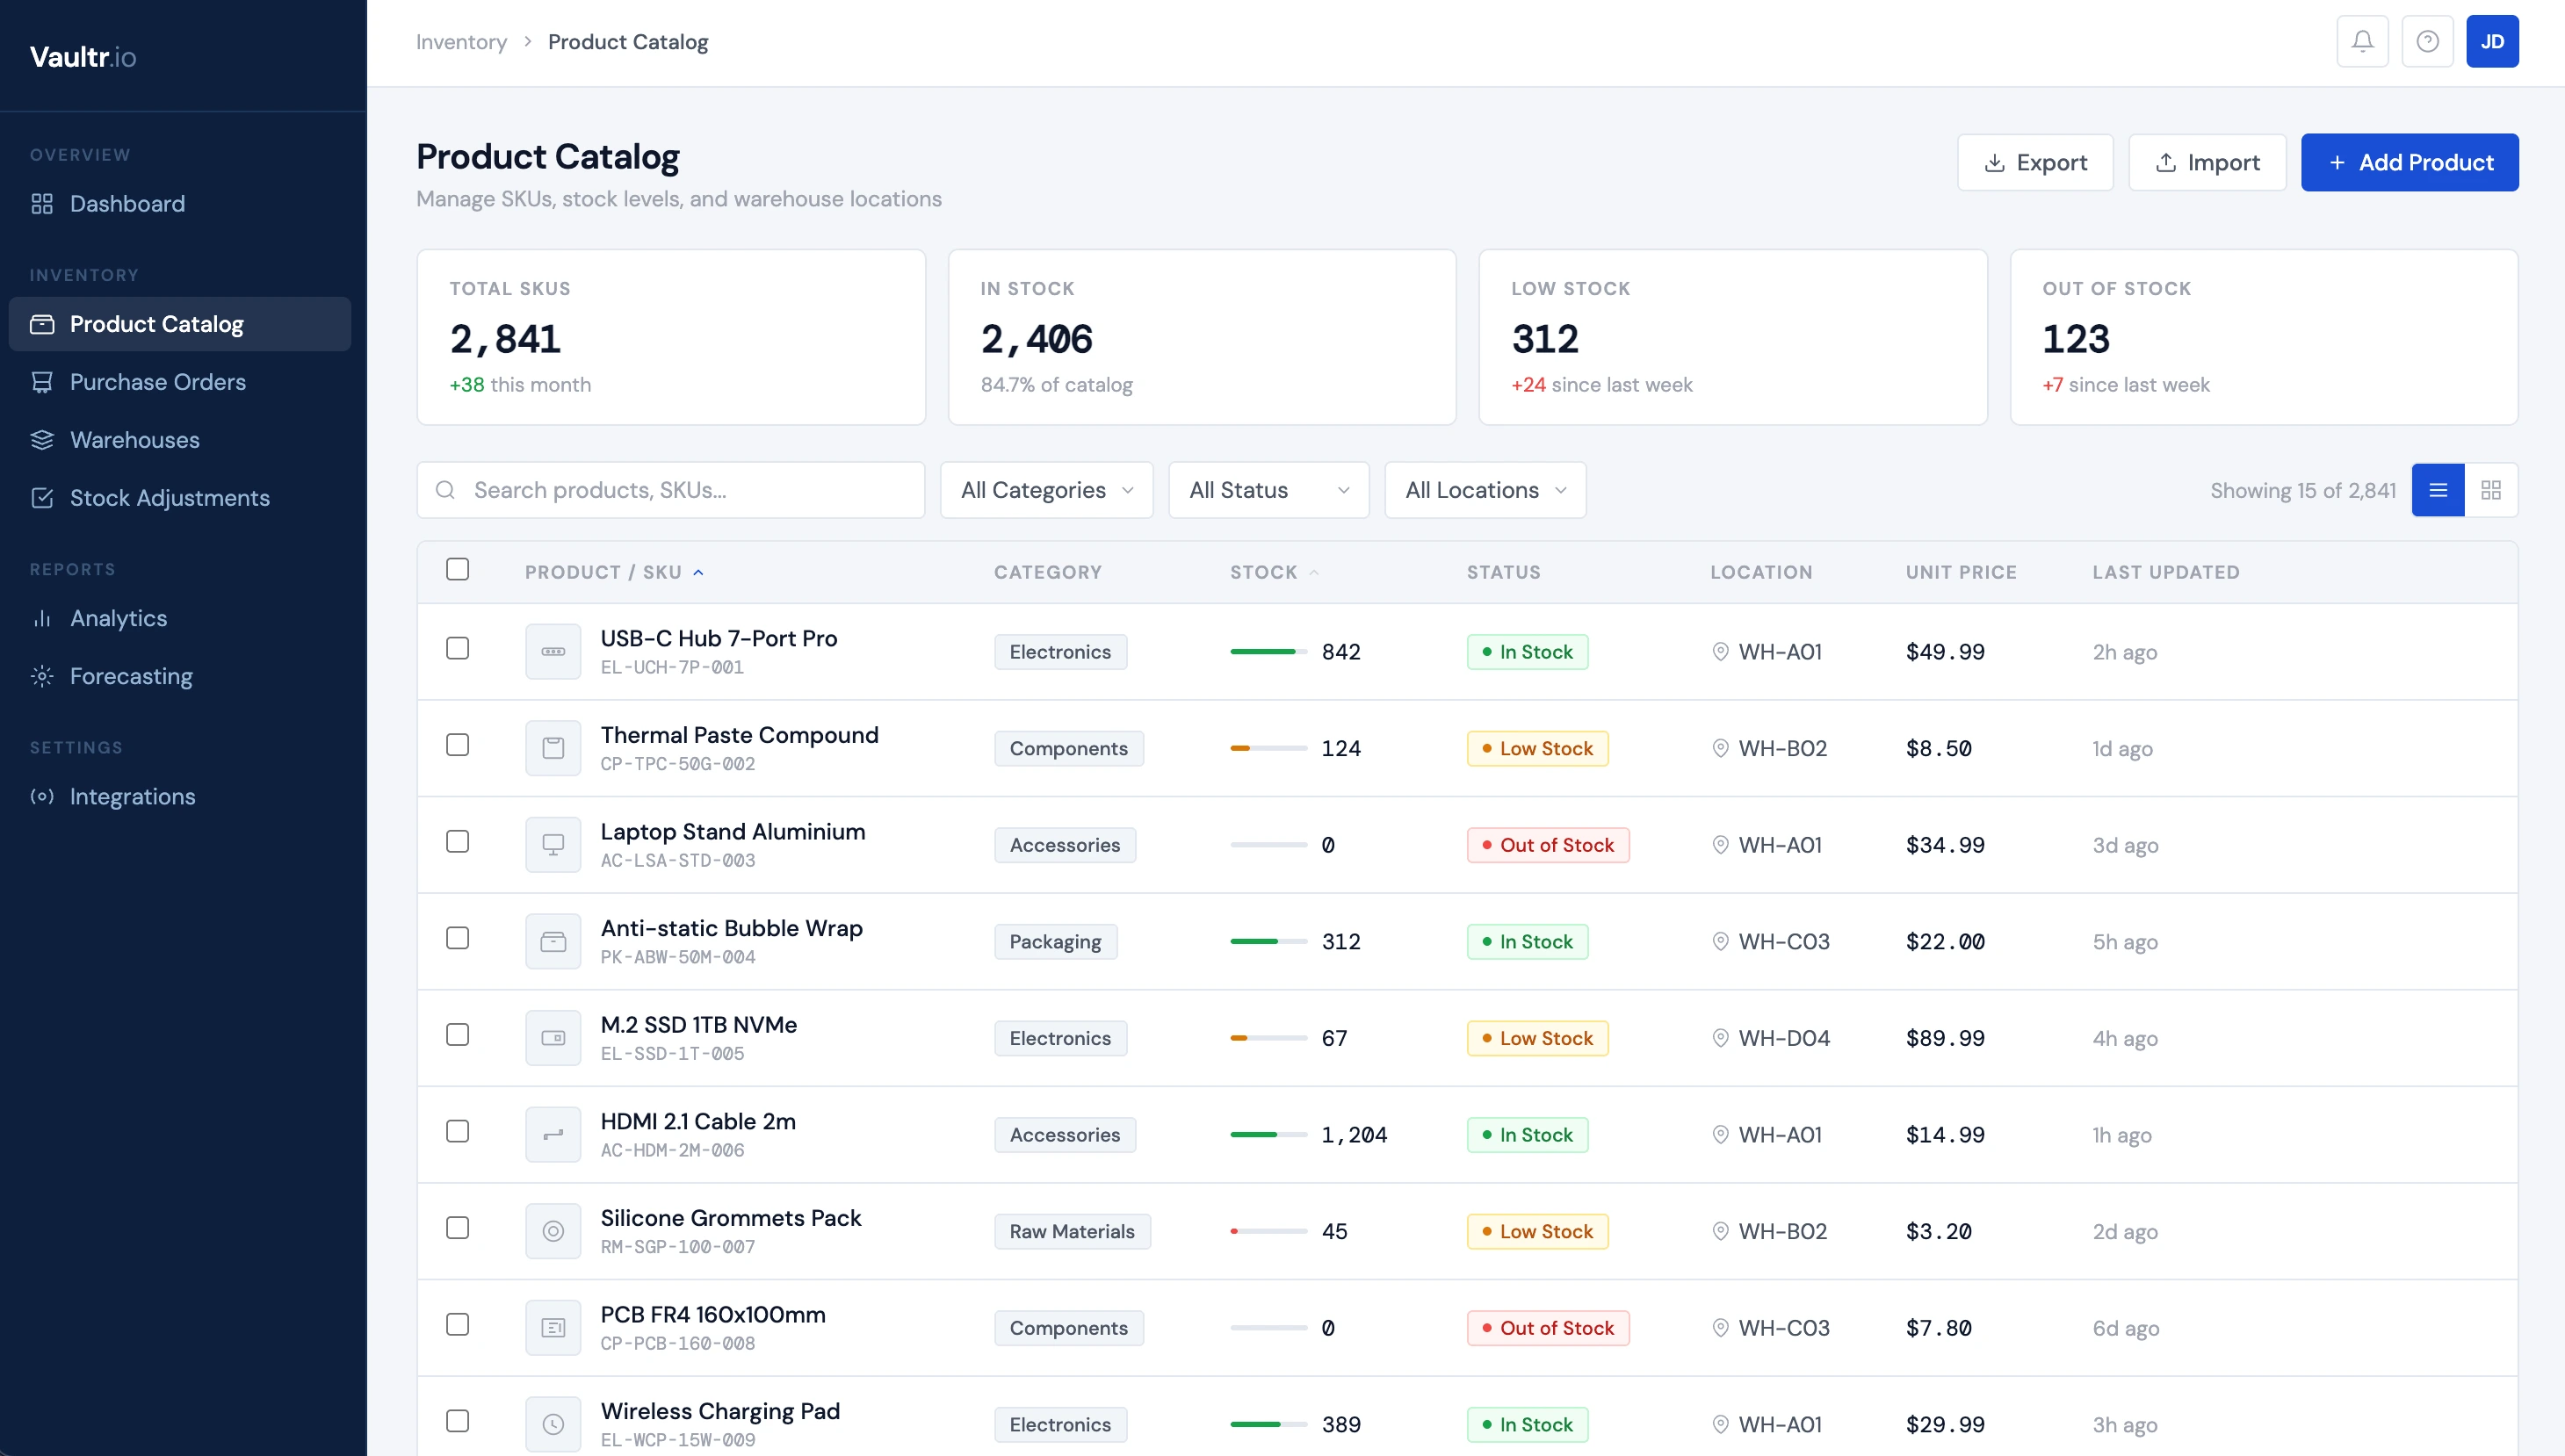The height and width of the screenshot is (1456, 2565).
Task: Open the help question-mark icon
Action: (2427, 41)
